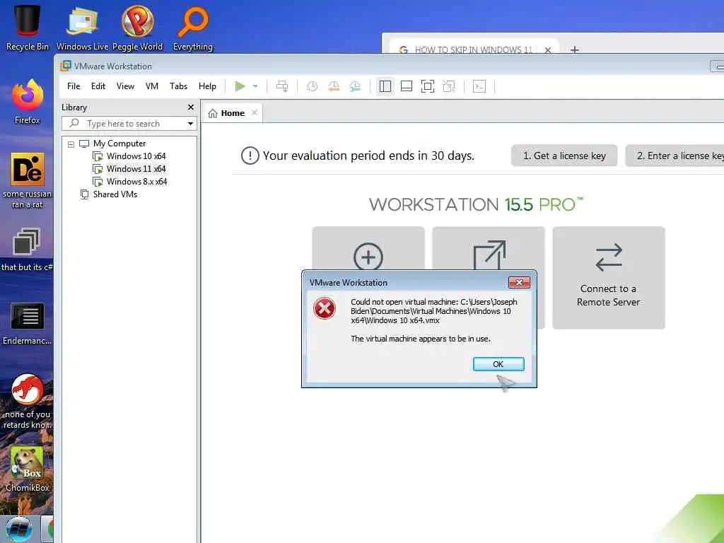Click the console view toolbar icon
This screenshot has height=543, width=724.
click(479, 86)
